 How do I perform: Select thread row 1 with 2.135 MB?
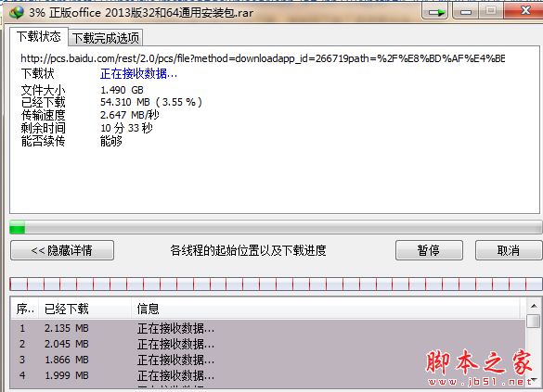[x=268, y=328]
